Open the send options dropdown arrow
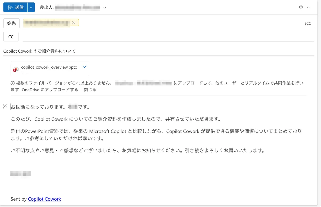 [31, 7]
